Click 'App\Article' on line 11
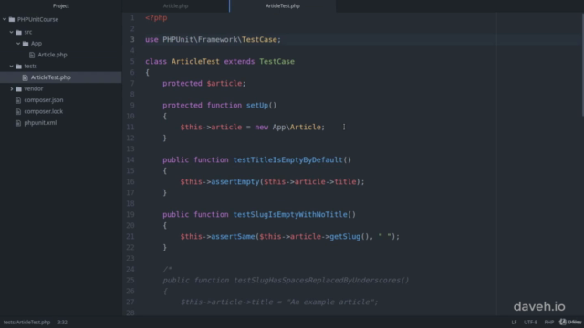Viewport: 584px width, 328px height. 297,128
